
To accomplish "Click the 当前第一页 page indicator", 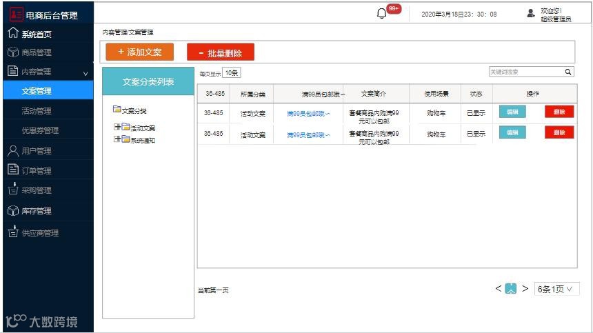I will pos(213,290).
